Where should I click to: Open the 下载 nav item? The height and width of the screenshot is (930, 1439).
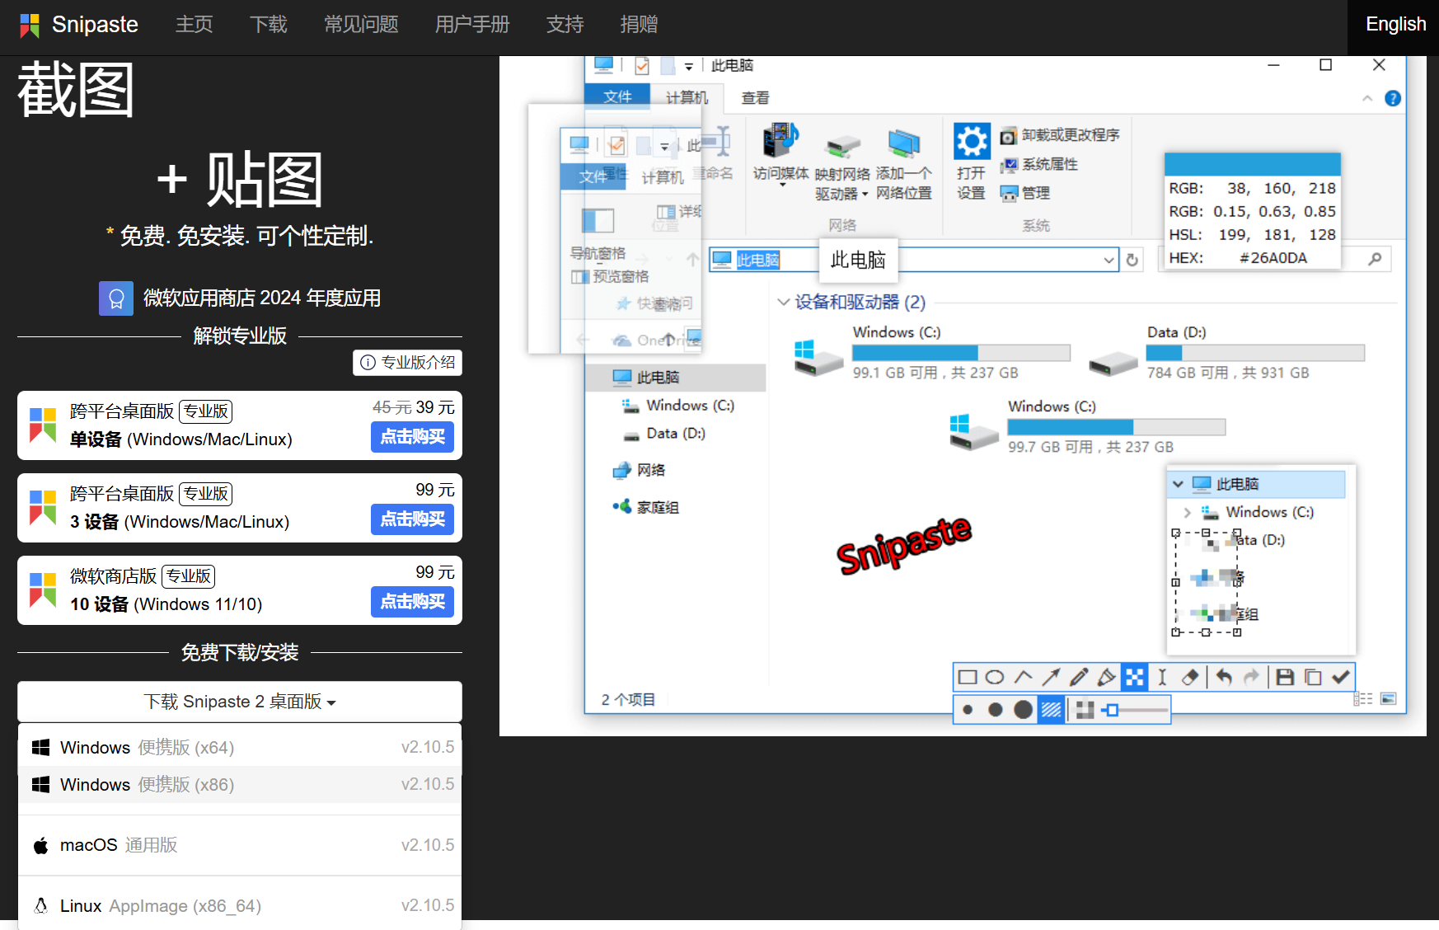pyautogui.click(x=269, y=25)
